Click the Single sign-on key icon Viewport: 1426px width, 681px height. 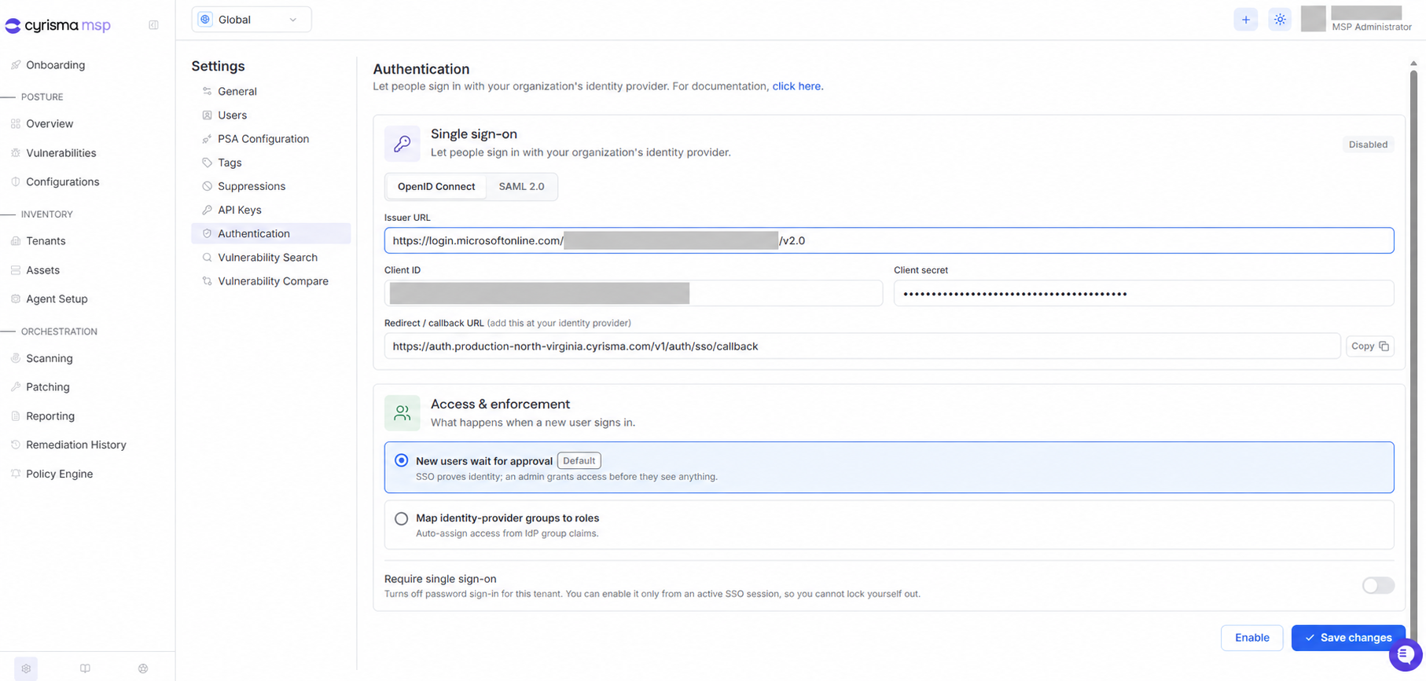pos(402,144)
